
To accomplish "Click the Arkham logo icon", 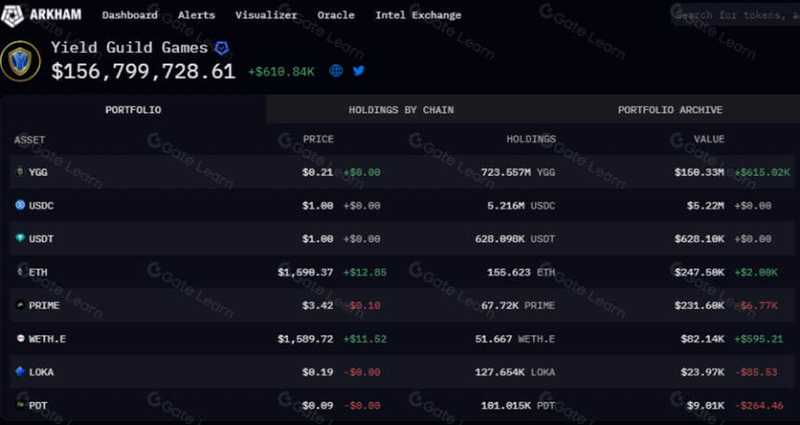I will [x=12, y=14].
